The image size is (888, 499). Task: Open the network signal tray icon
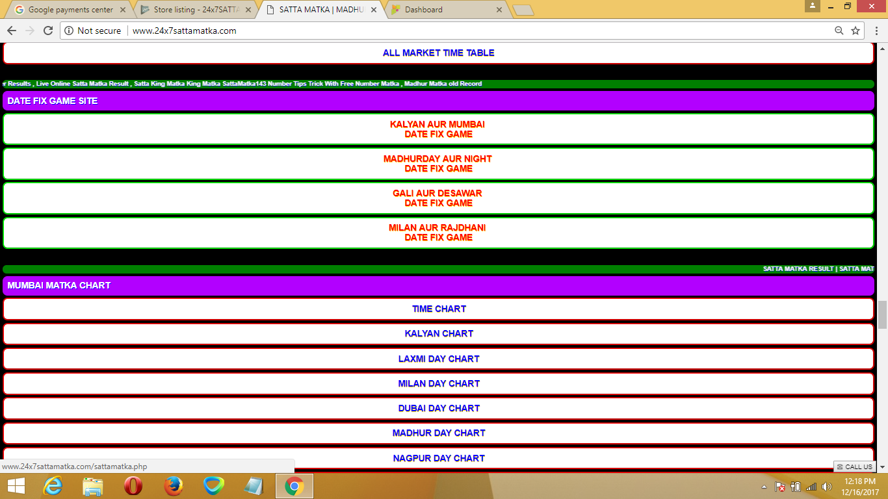811,486
